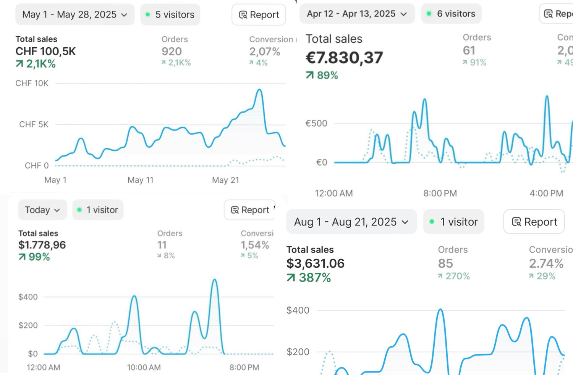Click the 8% orders decrease
573x375 pixels.
pos(166,256)
